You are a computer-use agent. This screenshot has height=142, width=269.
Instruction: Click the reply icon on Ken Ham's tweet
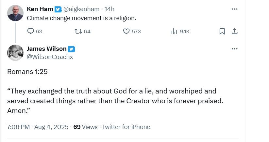coord(30,31)
